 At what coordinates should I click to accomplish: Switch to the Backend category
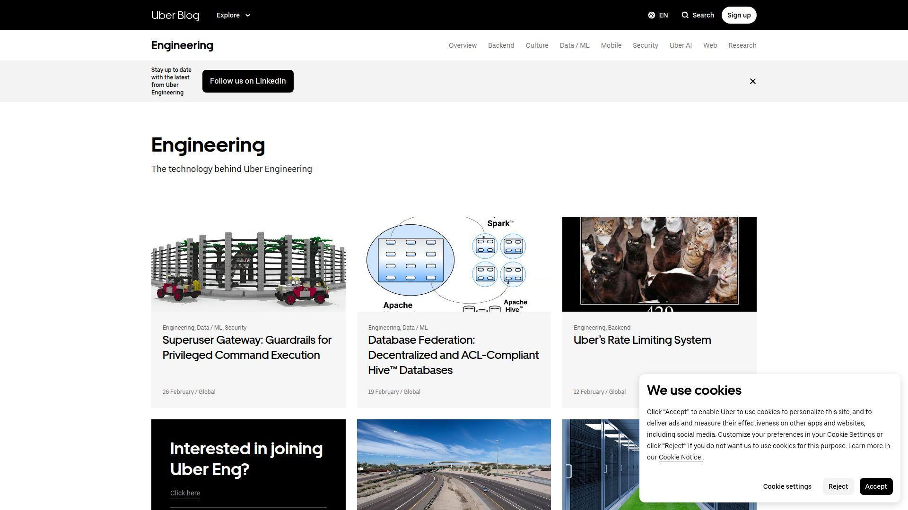coord(501,45)
